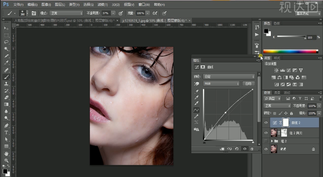This screenshot has width=323, height=177.
Task: Open the 图像(I) menu
Action: (46, 4)
